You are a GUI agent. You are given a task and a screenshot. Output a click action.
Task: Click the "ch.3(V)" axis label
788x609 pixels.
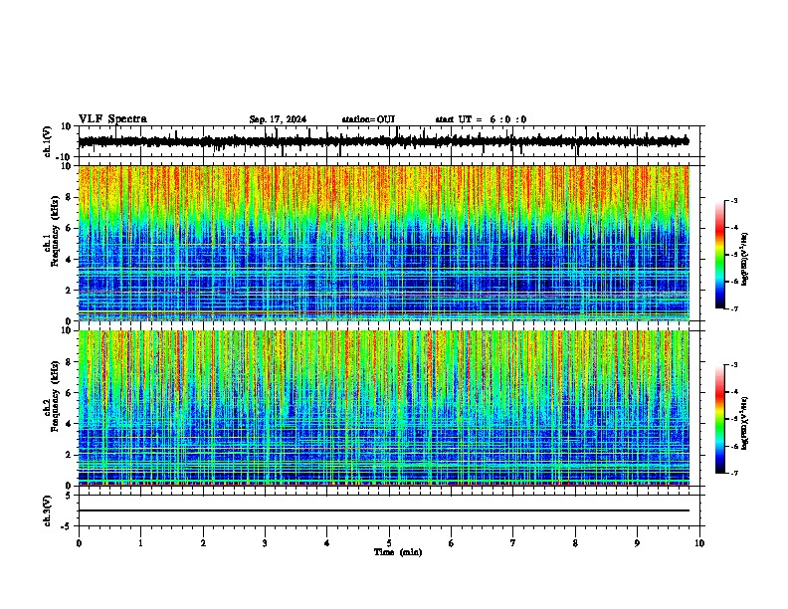[x=48, y=511]
